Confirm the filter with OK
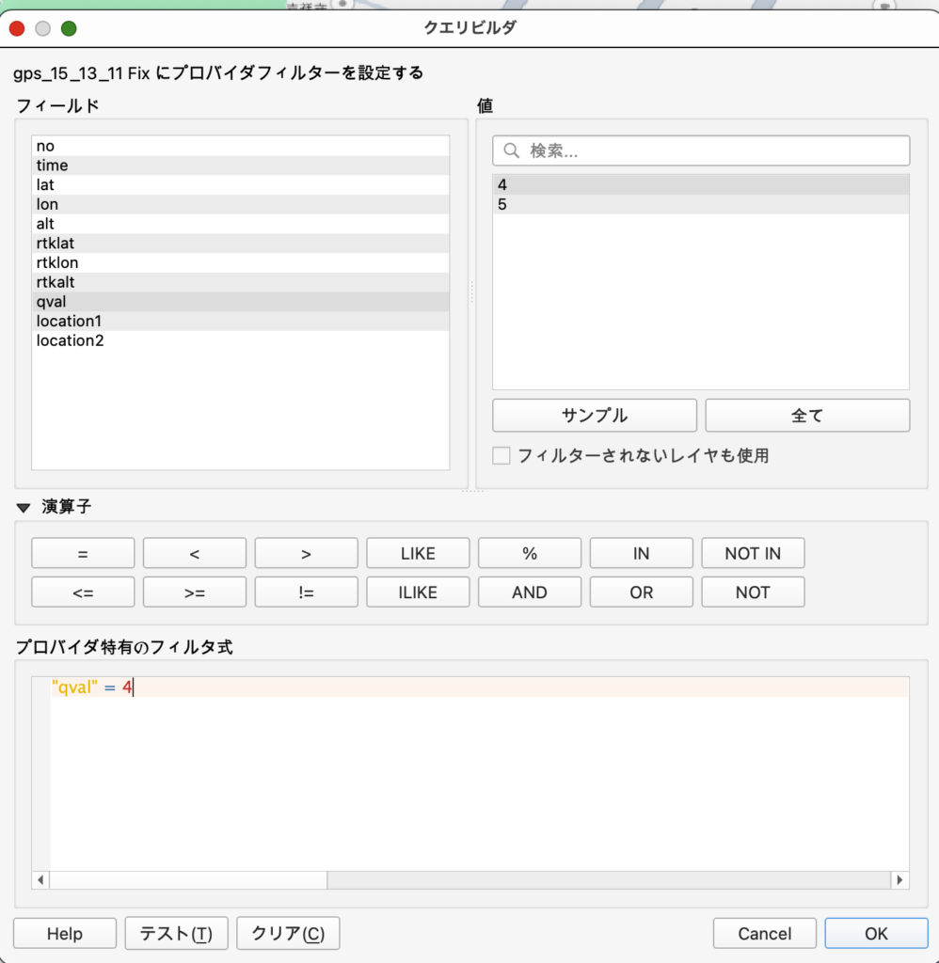Viewport: 939px width, 963px height. [x=876, y=934]
